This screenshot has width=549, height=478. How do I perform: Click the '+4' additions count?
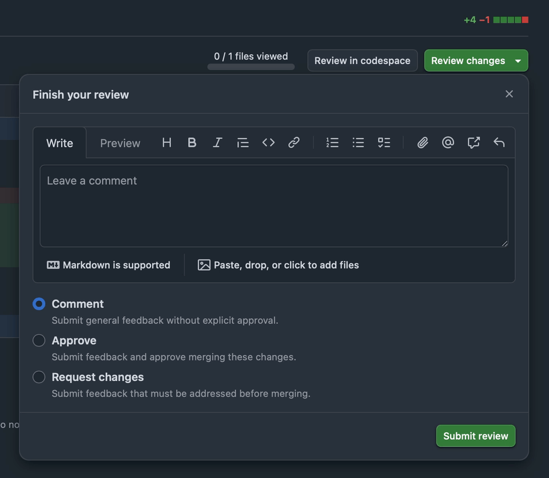pos(470,20)
